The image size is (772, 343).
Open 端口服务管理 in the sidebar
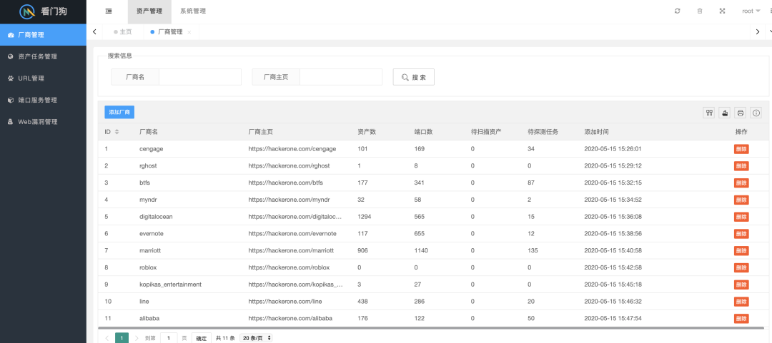click(44, 100)
